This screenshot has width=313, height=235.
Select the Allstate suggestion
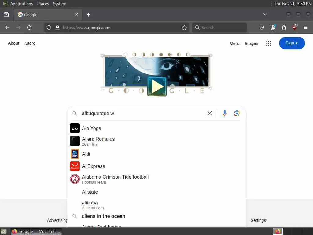(156, 192)
